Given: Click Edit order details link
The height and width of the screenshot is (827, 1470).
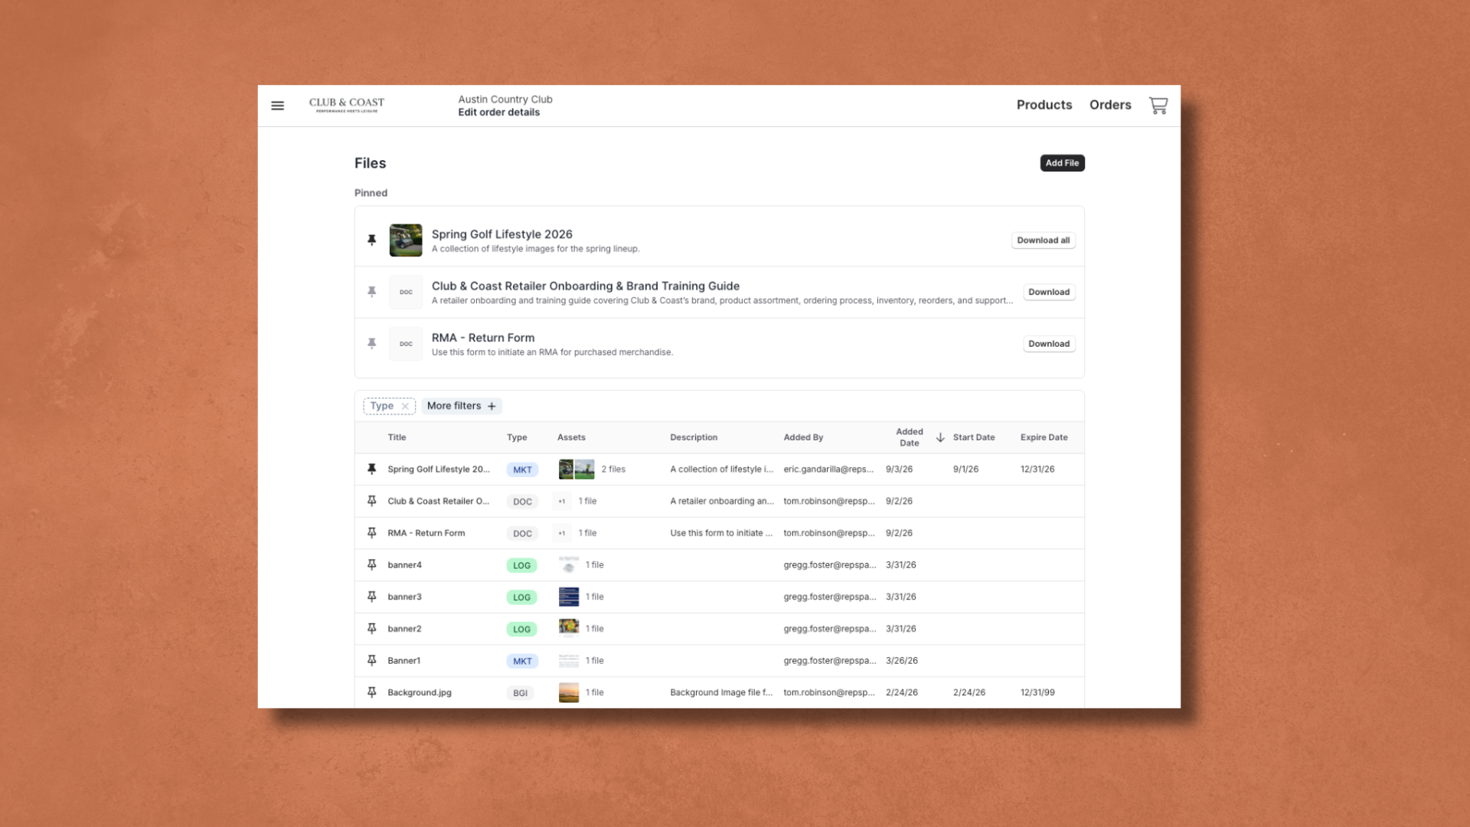Looking at the screenshot, I should (x=498, y=113).
